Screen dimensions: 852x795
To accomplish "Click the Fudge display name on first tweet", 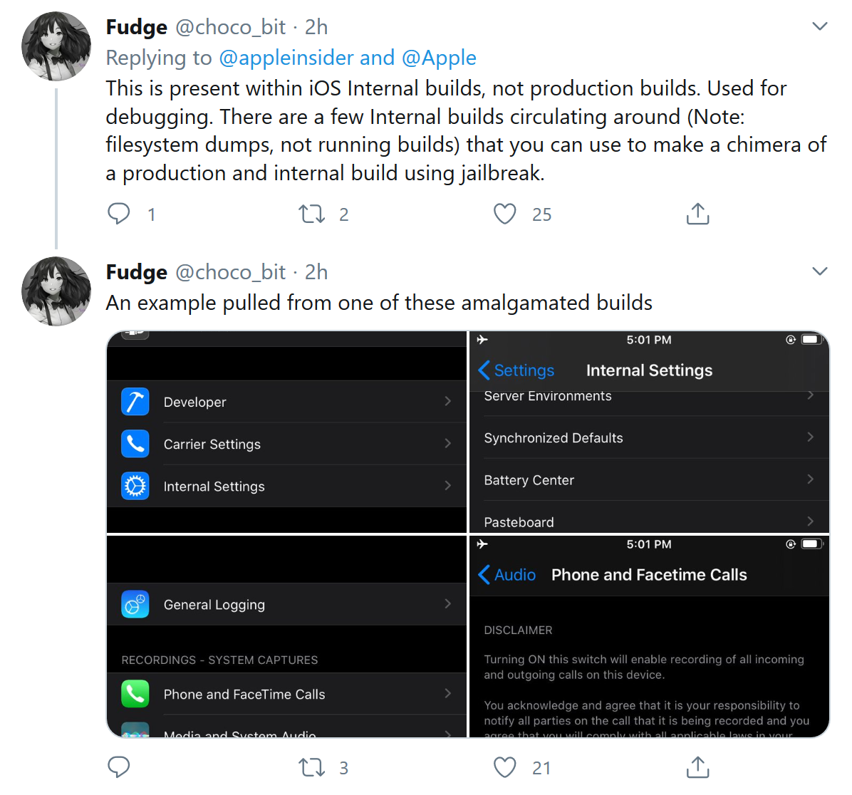I will tap(137, 27).
